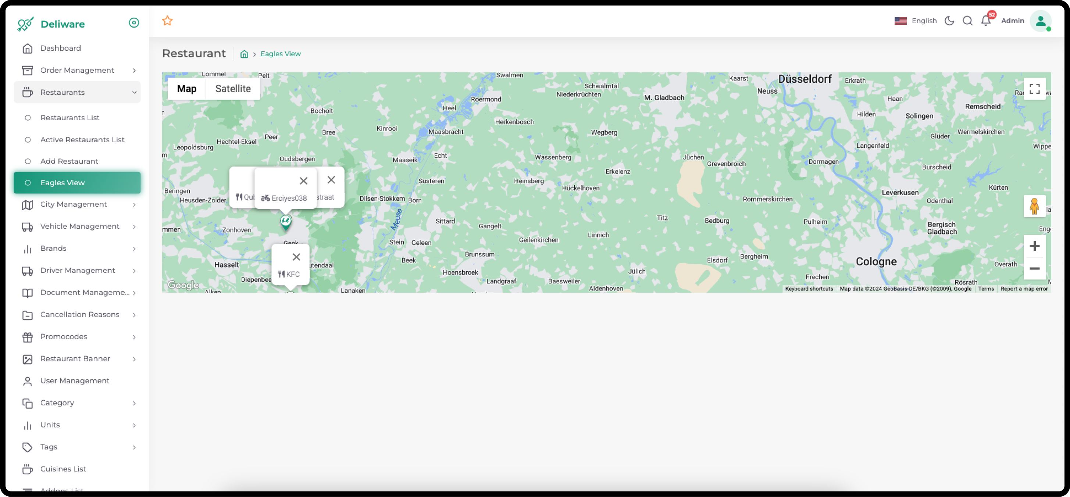
Task: Click the Units bar chart icon
Action: pyautogui.click(x=28, y=425)
